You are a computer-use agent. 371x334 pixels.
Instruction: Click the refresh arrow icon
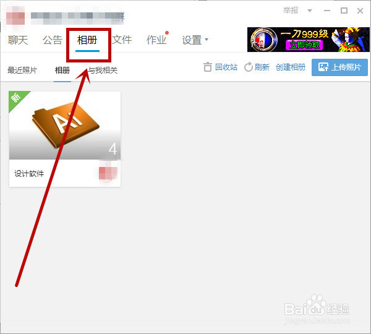point(249,67)
